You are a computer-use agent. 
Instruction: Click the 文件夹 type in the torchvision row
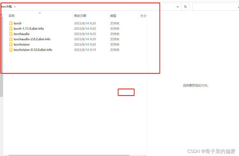point(115,44)
